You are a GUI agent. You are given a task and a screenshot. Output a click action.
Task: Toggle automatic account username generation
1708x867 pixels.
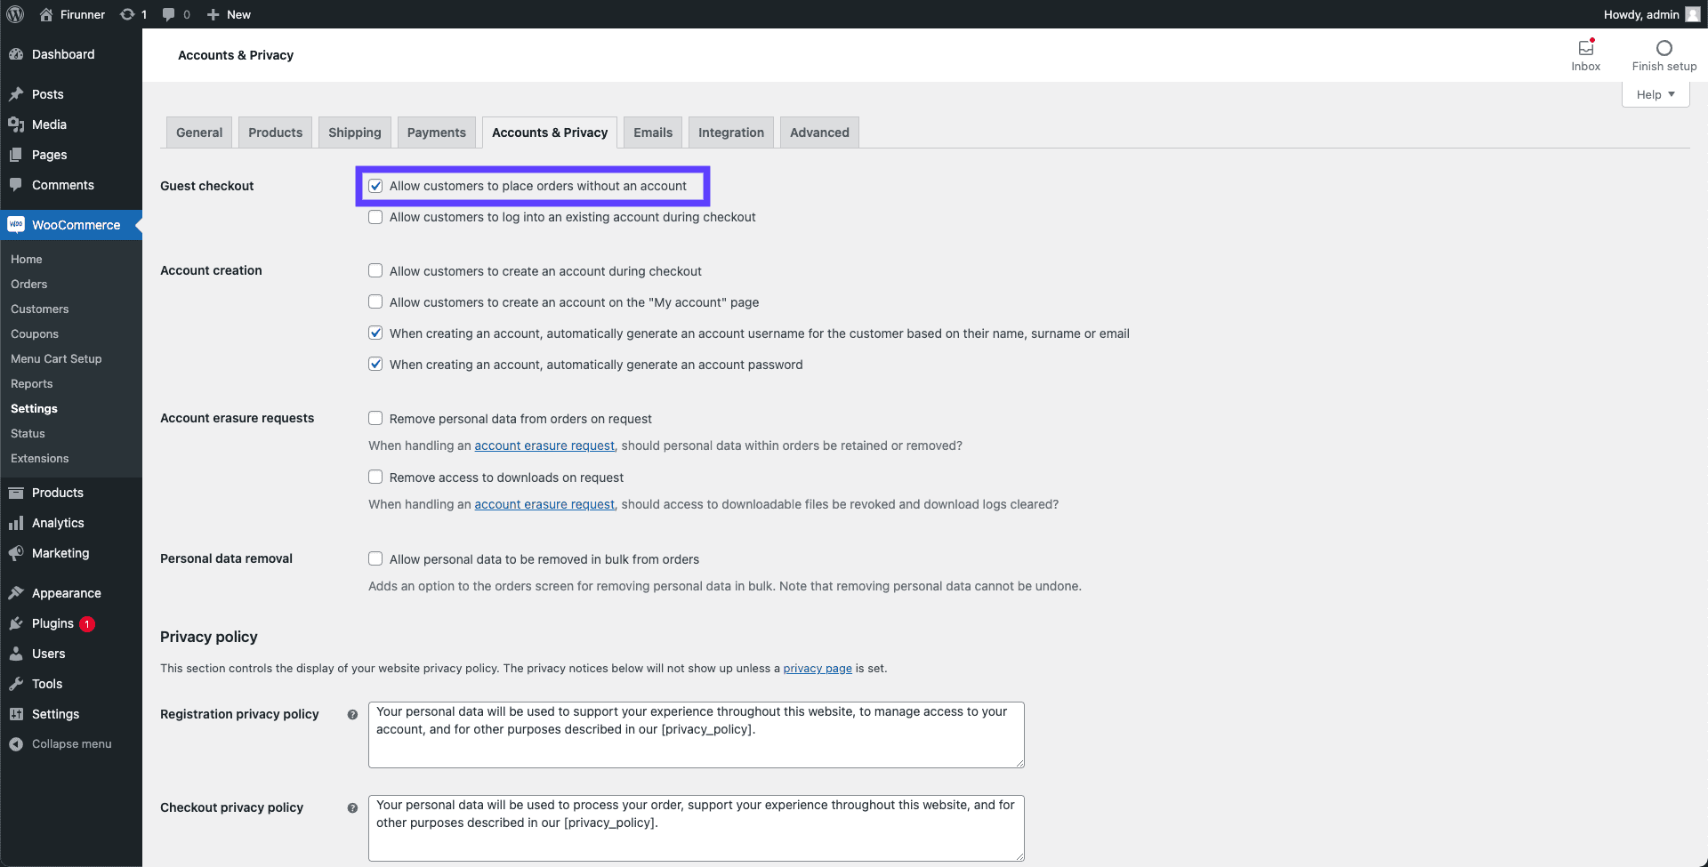click(x=375, y=333)
